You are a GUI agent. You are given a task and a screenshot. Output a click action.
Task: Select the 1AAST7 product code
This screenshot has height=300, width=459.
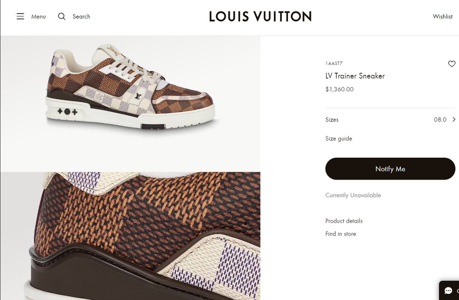(x=334, y=63)
